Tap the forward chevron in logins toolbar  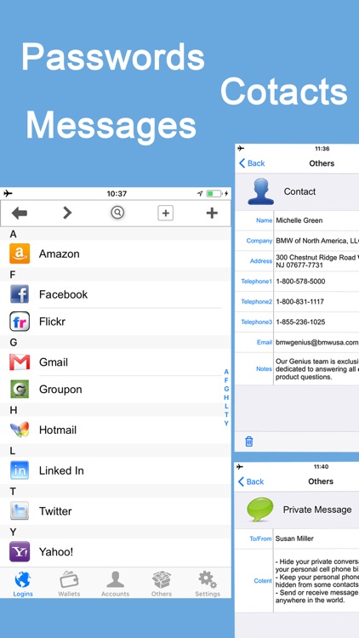coord(67,213)
